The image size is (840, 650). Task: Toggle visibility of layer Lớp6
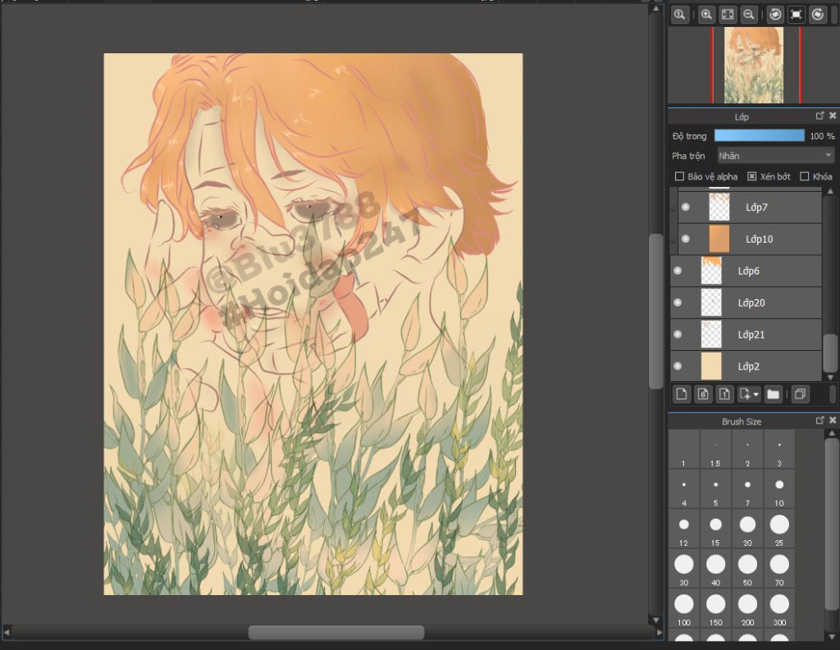(678, 271)
